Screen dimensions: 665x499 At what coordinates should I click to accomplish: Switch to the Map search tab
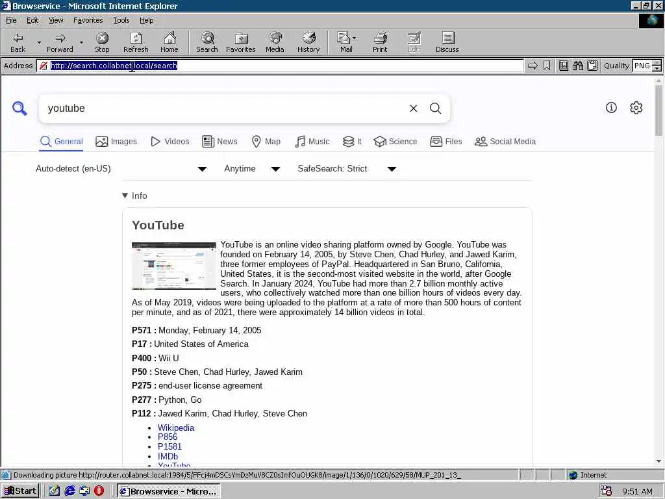point(266,142)
